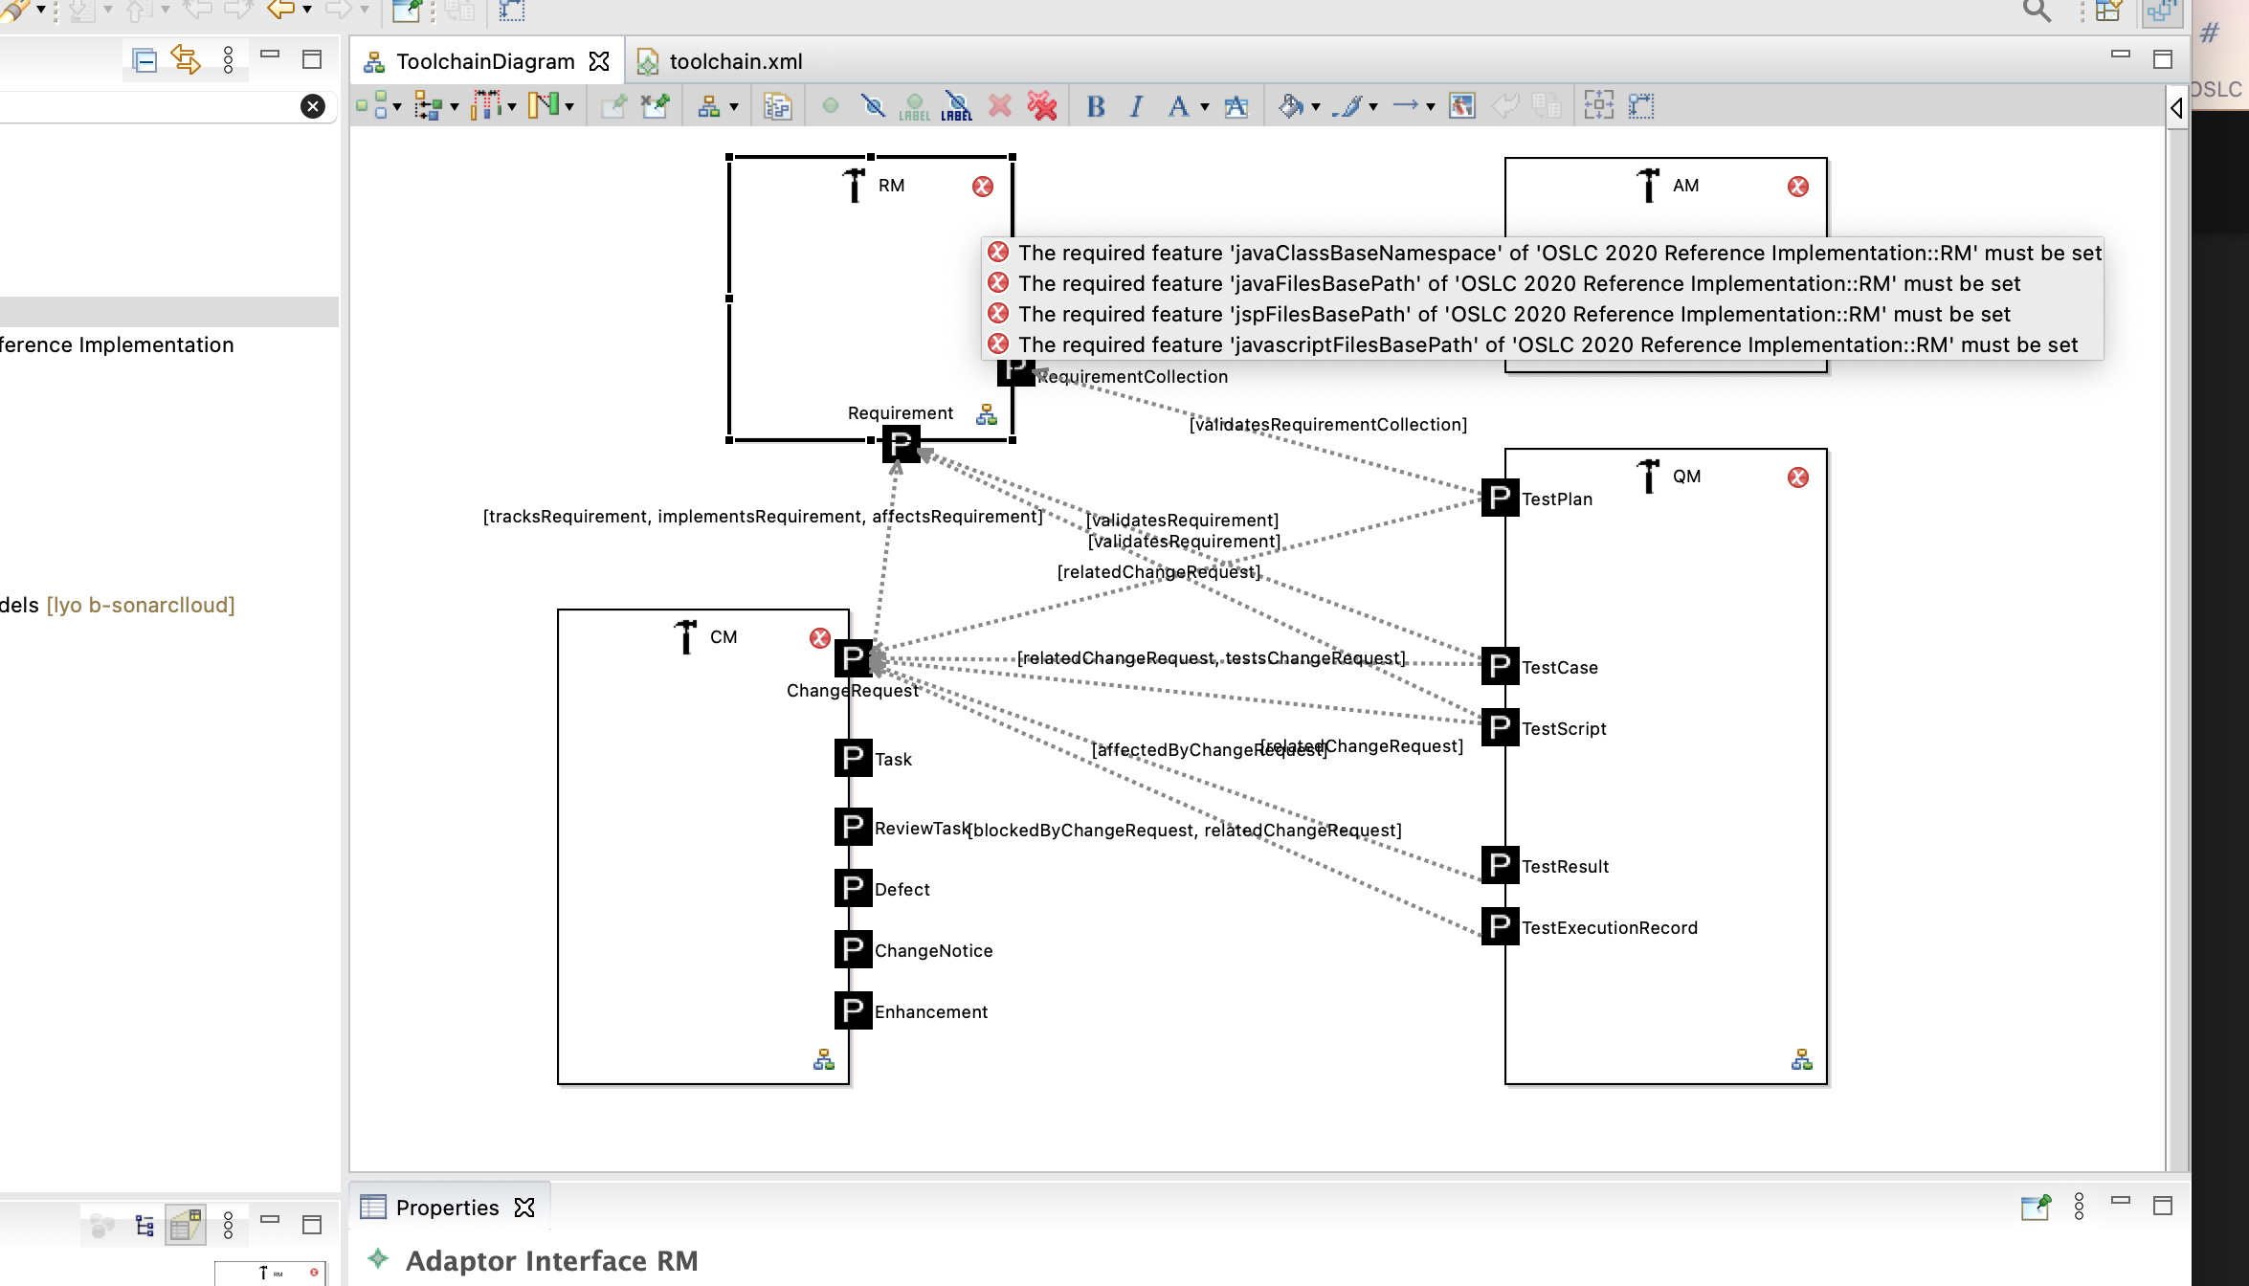The height and width of the screenshot is (1286, 2249).
Task: Toggle Italic font style
Action: (x=1136, y=106)
